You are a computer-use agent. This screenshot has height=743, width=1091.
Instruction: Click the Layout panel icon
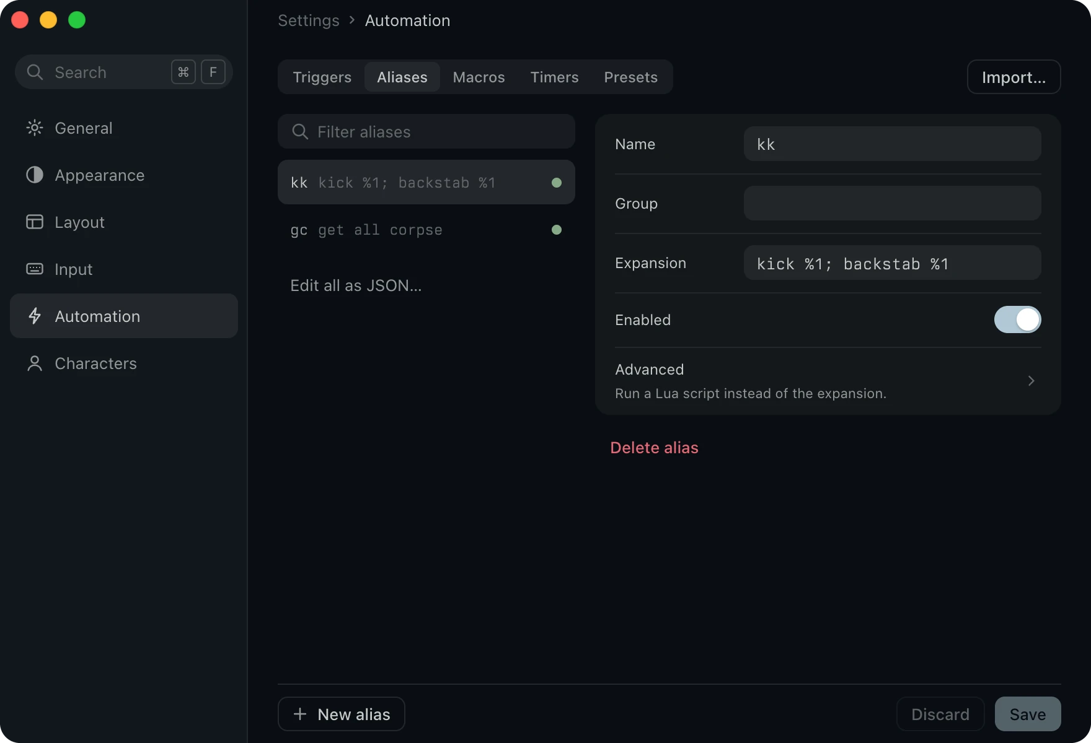[35, 222]
